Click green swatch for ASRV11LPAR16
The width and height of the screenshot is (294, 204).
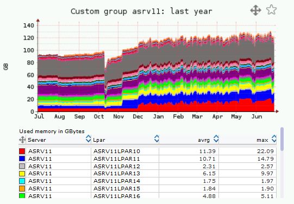[x=22, y=195]
